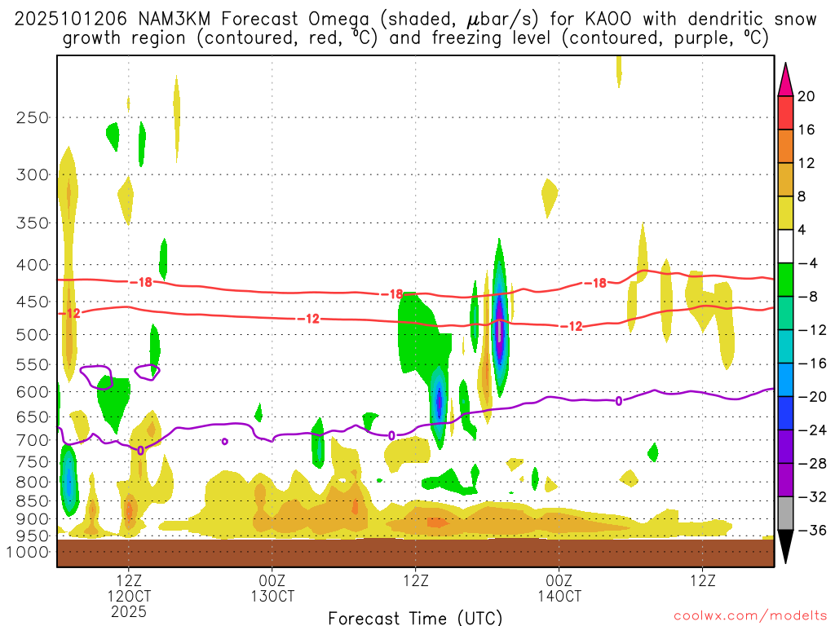
Task: Click the chart title line starting with 2025101206
Action: (x=415, y=20)
